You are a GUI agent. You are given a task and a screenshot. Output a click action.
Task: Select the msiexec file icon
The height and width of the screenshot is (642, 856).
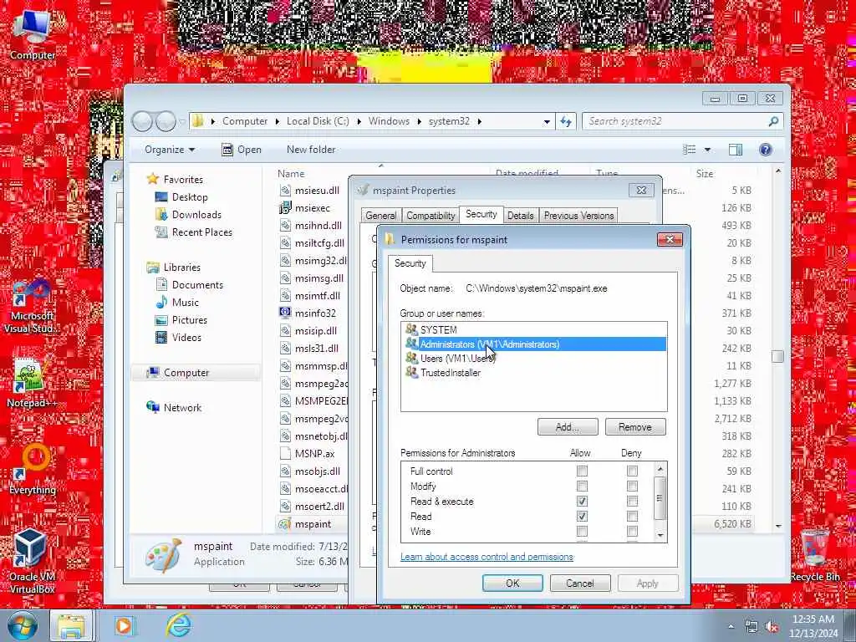[x=285, y=208]
